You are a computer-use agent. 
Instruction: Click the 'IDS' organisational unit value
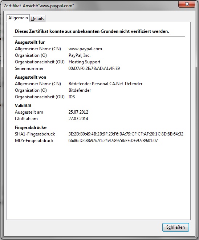tap(72, 97)
